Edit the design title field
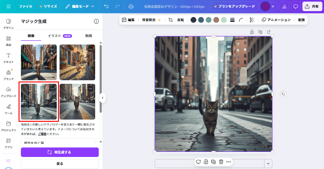The image size is (324, 169). [174, 6]
